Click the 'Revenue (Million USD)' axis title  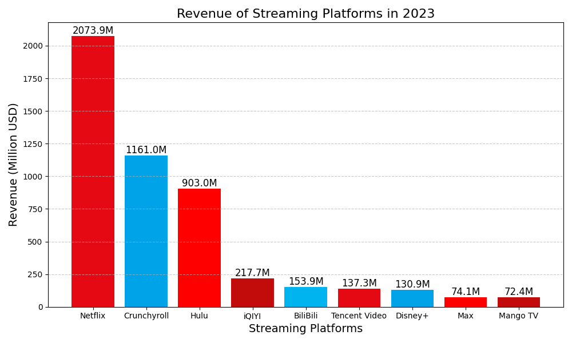13,165
